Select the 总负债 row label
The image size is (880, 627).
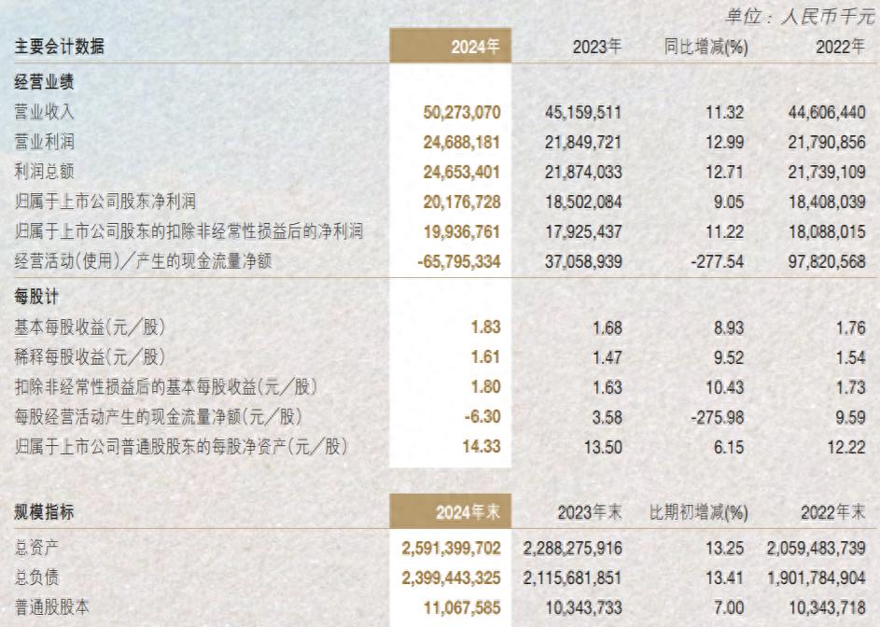coord(36,578)
